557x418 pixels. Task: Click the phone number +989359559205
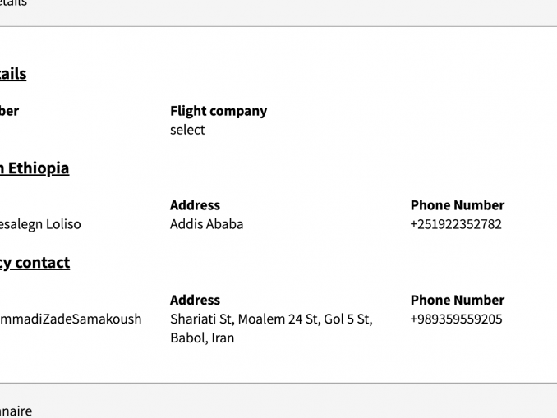[x=456, y=319]
